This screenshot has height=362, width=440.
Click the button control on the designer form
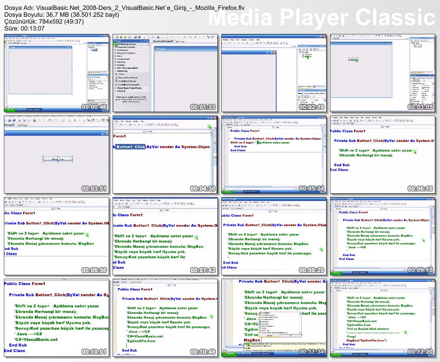click(58, 159)
